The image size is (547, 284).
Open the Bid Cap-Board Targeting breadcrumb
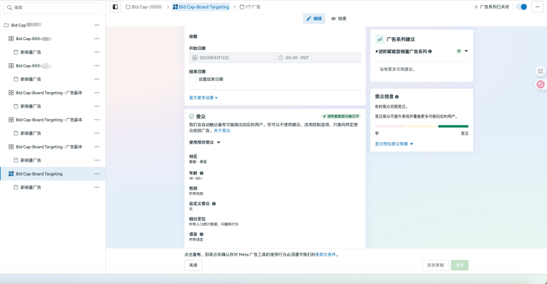tap(201, 7)
